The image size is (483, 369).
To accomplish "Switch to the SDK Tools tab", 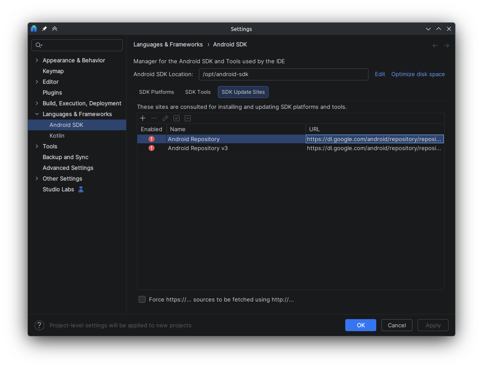I will coord(198,92).
